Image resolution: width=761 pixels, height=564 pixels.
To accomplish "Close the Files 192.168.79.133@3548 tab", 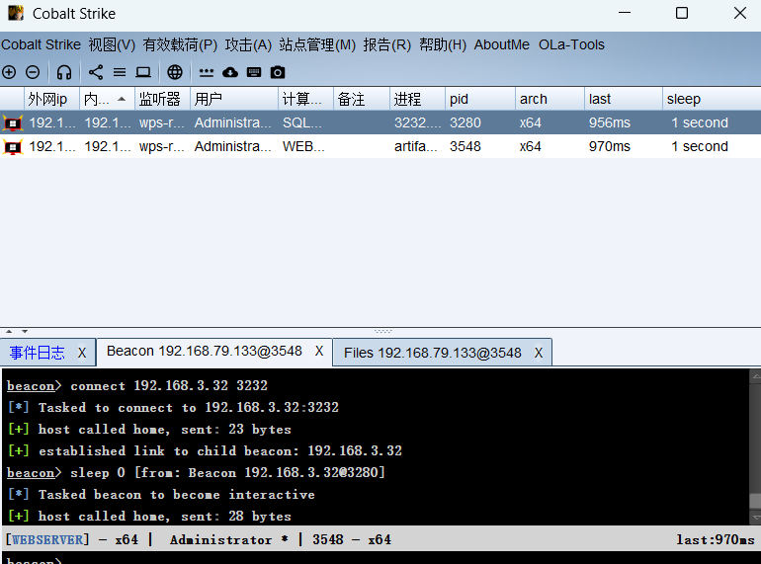I will pyautogui.click(x=539, y=353).
